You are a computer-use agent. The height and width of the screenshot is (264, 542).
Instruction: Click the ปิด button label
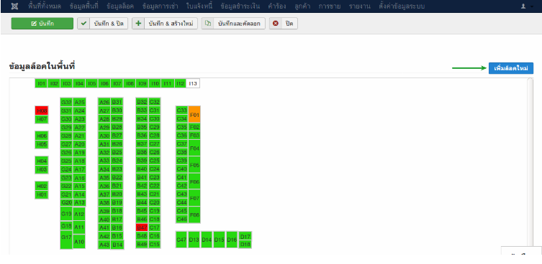[x=289, y=24]
